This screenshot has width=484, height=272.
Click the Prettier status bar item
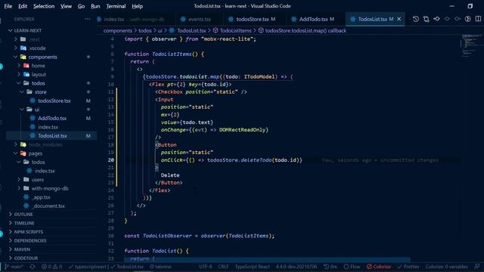click(408, 267)
